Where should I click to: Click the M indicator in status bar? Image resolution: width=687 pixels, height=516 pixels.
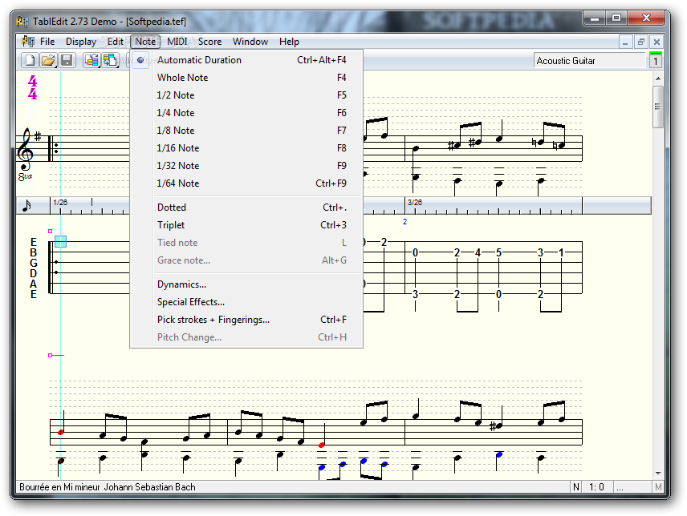pyautogui.click(x=658, y=487)
